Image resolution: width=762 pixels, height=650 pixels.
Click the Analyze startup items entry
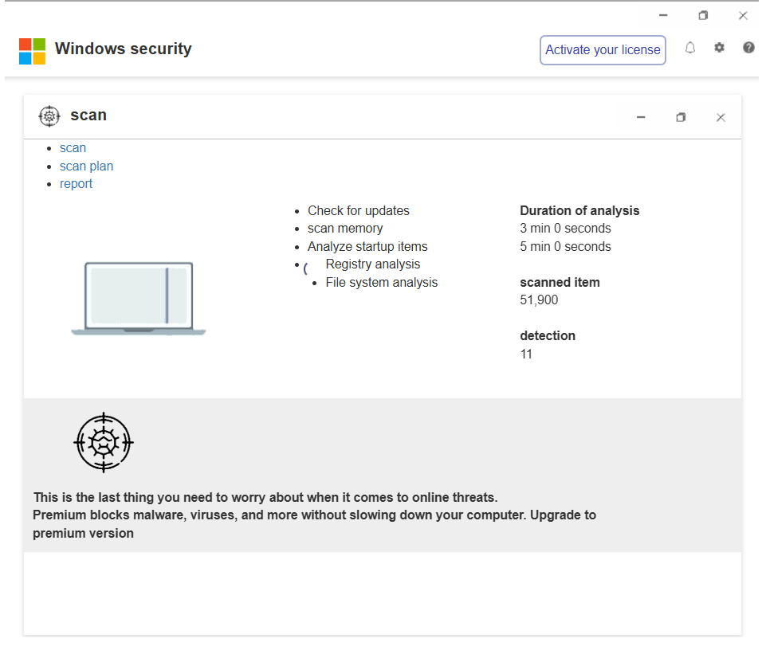[x=367, y=247]
